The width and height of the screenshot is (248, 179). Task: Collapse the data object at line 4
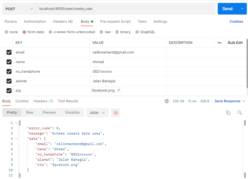click(x=16, y=139)
